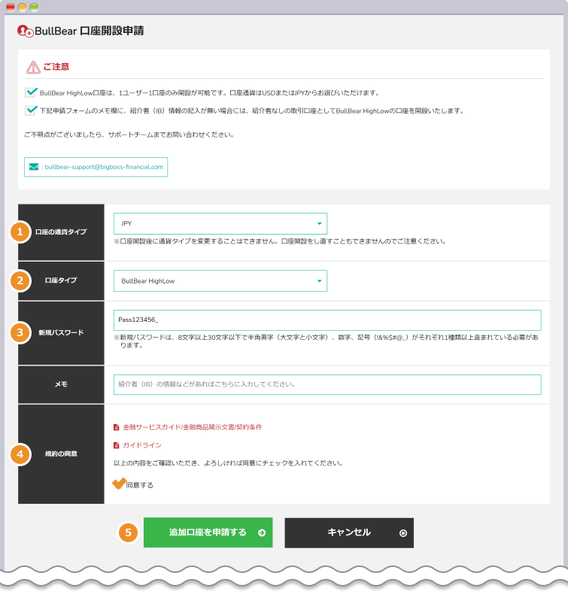568x594 pixels.
Task: Click the circled X icon on キャンセル button
Action: click(x=403, y=533)
